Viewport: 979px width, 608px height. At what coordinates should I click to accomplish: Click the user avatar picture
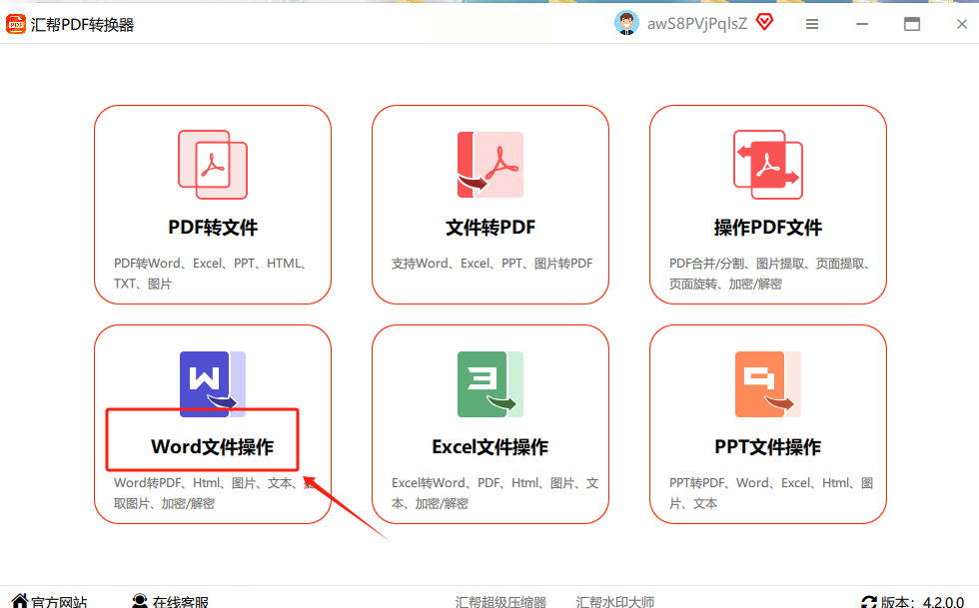626,23
